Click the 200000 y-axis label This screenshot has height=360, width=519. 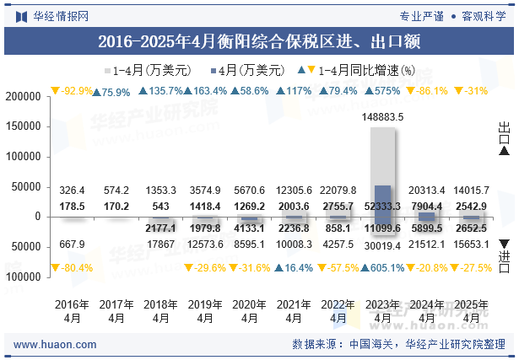[23, 96]
